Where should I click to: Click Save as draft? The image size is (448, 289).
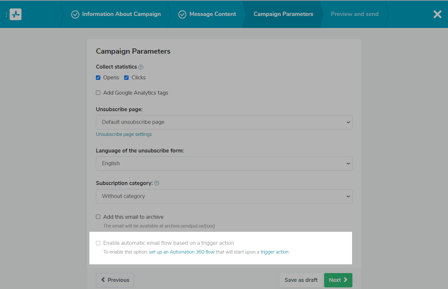tap(301, 280)
